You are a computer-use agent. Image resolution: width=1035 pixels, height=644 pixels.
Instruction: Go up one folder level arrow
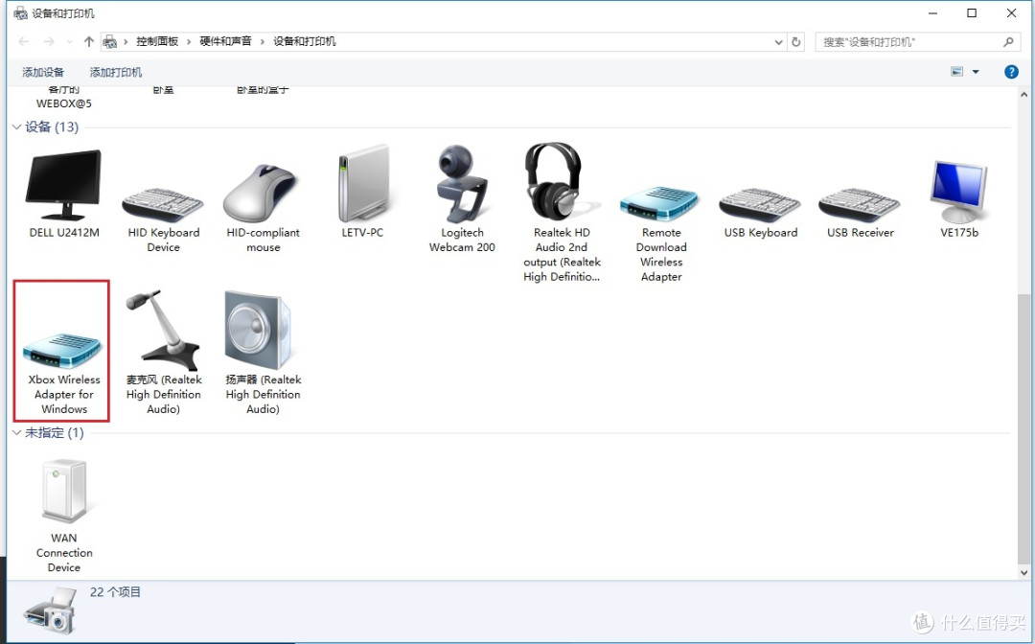coord(89,41)
